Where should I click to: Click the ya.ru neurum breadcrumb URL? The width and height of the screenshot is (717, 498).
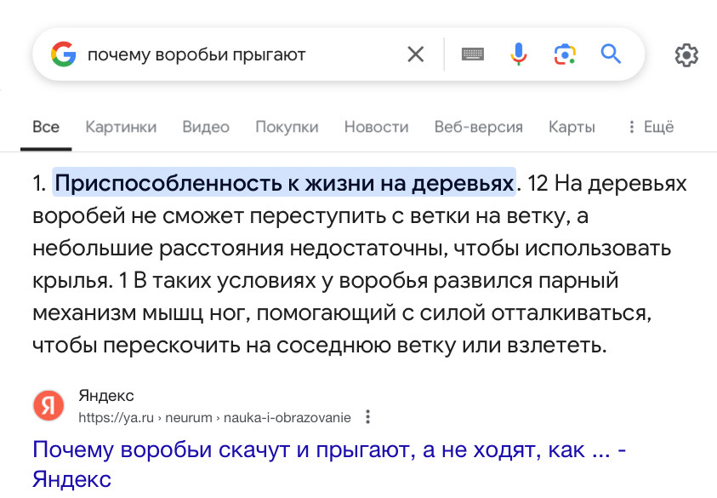click(214, 417)
